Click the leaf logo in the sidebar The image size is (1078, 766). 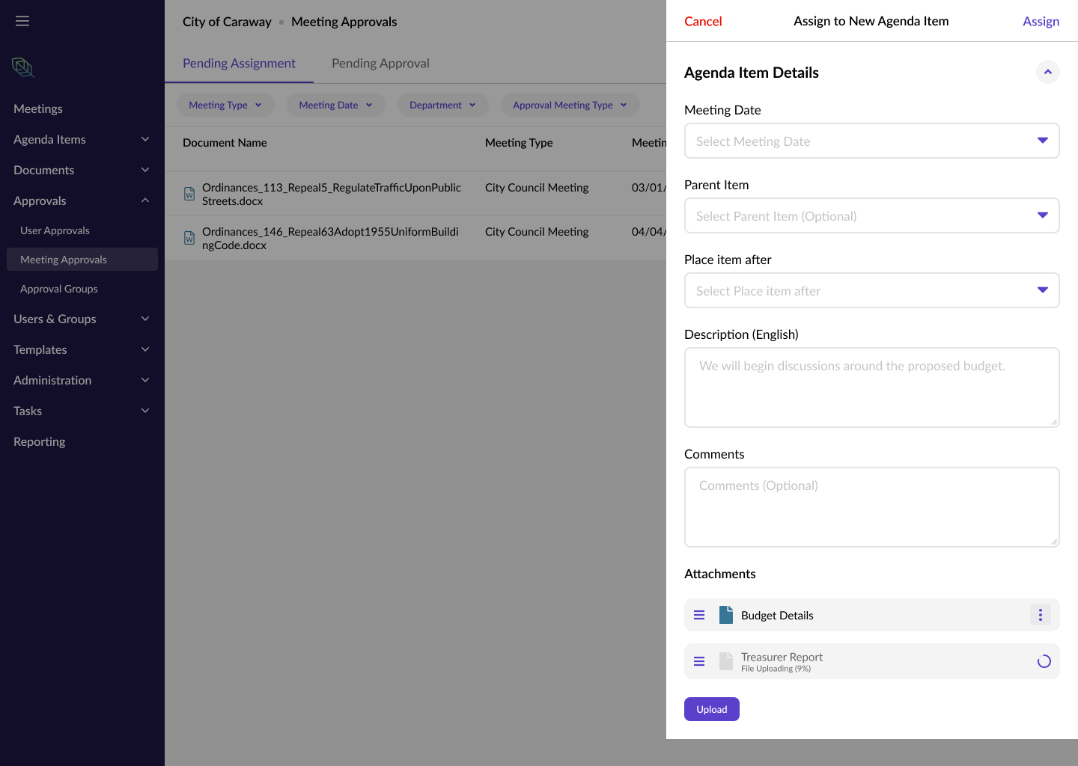click(23, 68)
